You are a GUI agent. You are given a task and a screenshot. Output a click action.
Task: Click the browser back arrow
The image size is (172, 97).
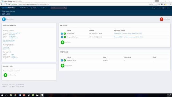point(2,4)
